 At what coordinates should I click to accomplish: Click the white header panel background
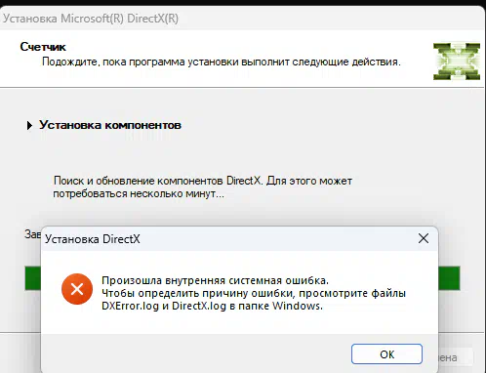pos(243,59)
